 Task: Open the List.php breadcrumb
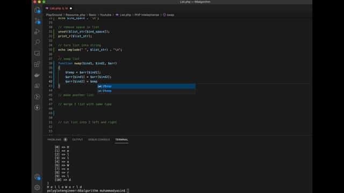click(125, 15)
